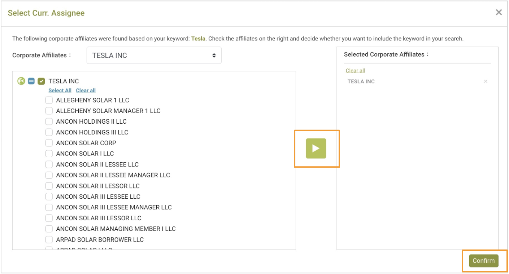Check ANCON SOLAR CORP
Viewport: 509px width, 274px height.
[49, 143]
